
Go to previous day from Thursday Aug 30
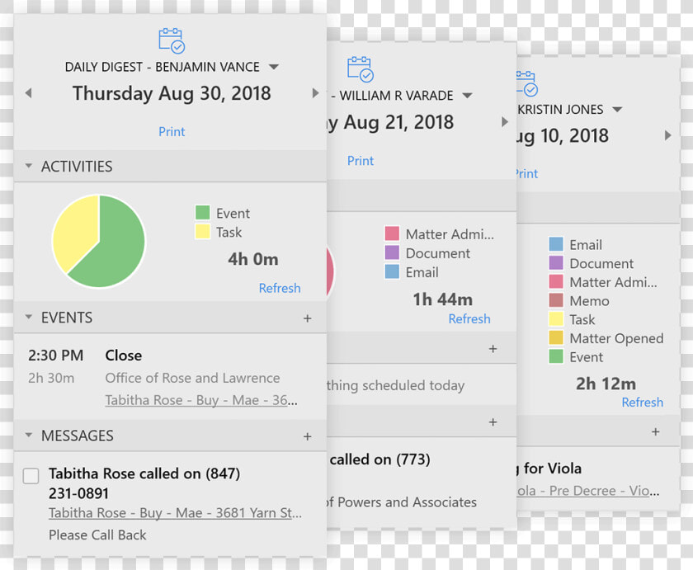(x=29, y=93)
